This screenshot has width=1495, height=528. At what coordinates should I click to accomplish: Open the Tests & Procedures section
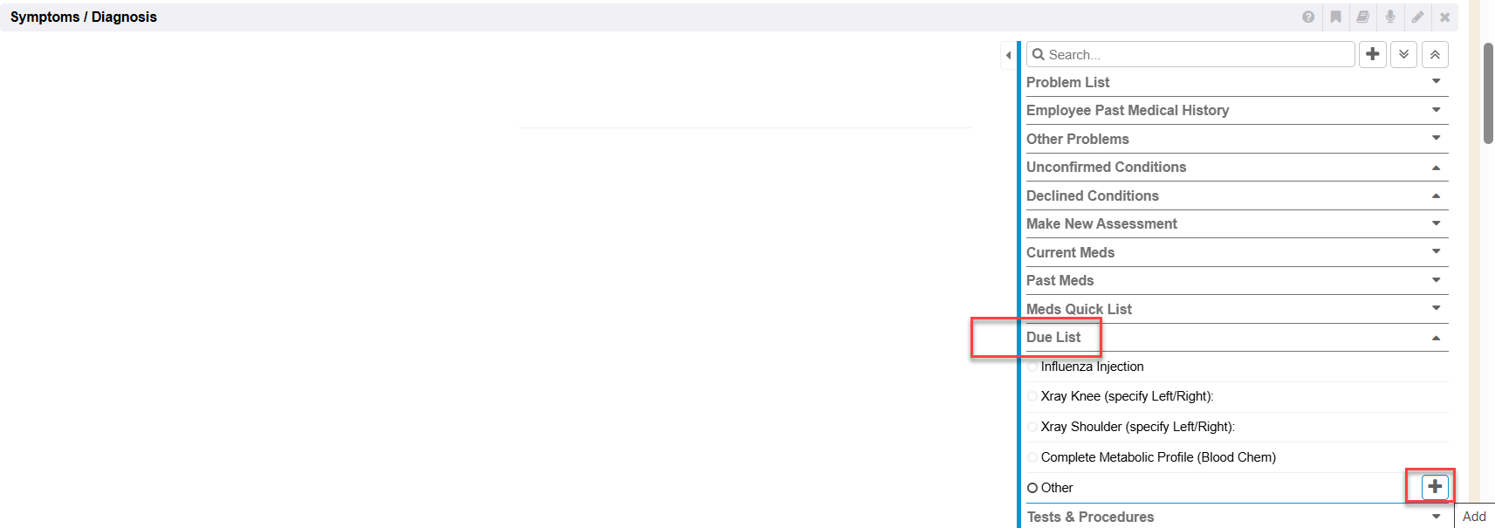[1090, 517]
